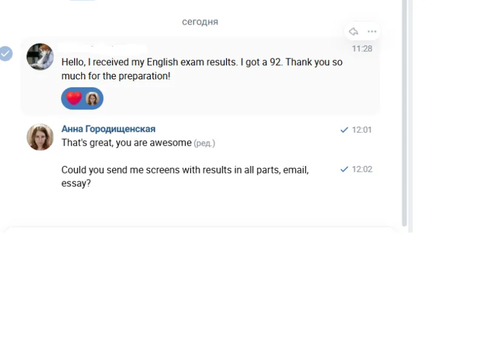Image resolution: width=492 pixels, height=358 pixels.
Task: Open the Анна Городищенская name link
Action: pyautogui.click(x=108, y=129)
